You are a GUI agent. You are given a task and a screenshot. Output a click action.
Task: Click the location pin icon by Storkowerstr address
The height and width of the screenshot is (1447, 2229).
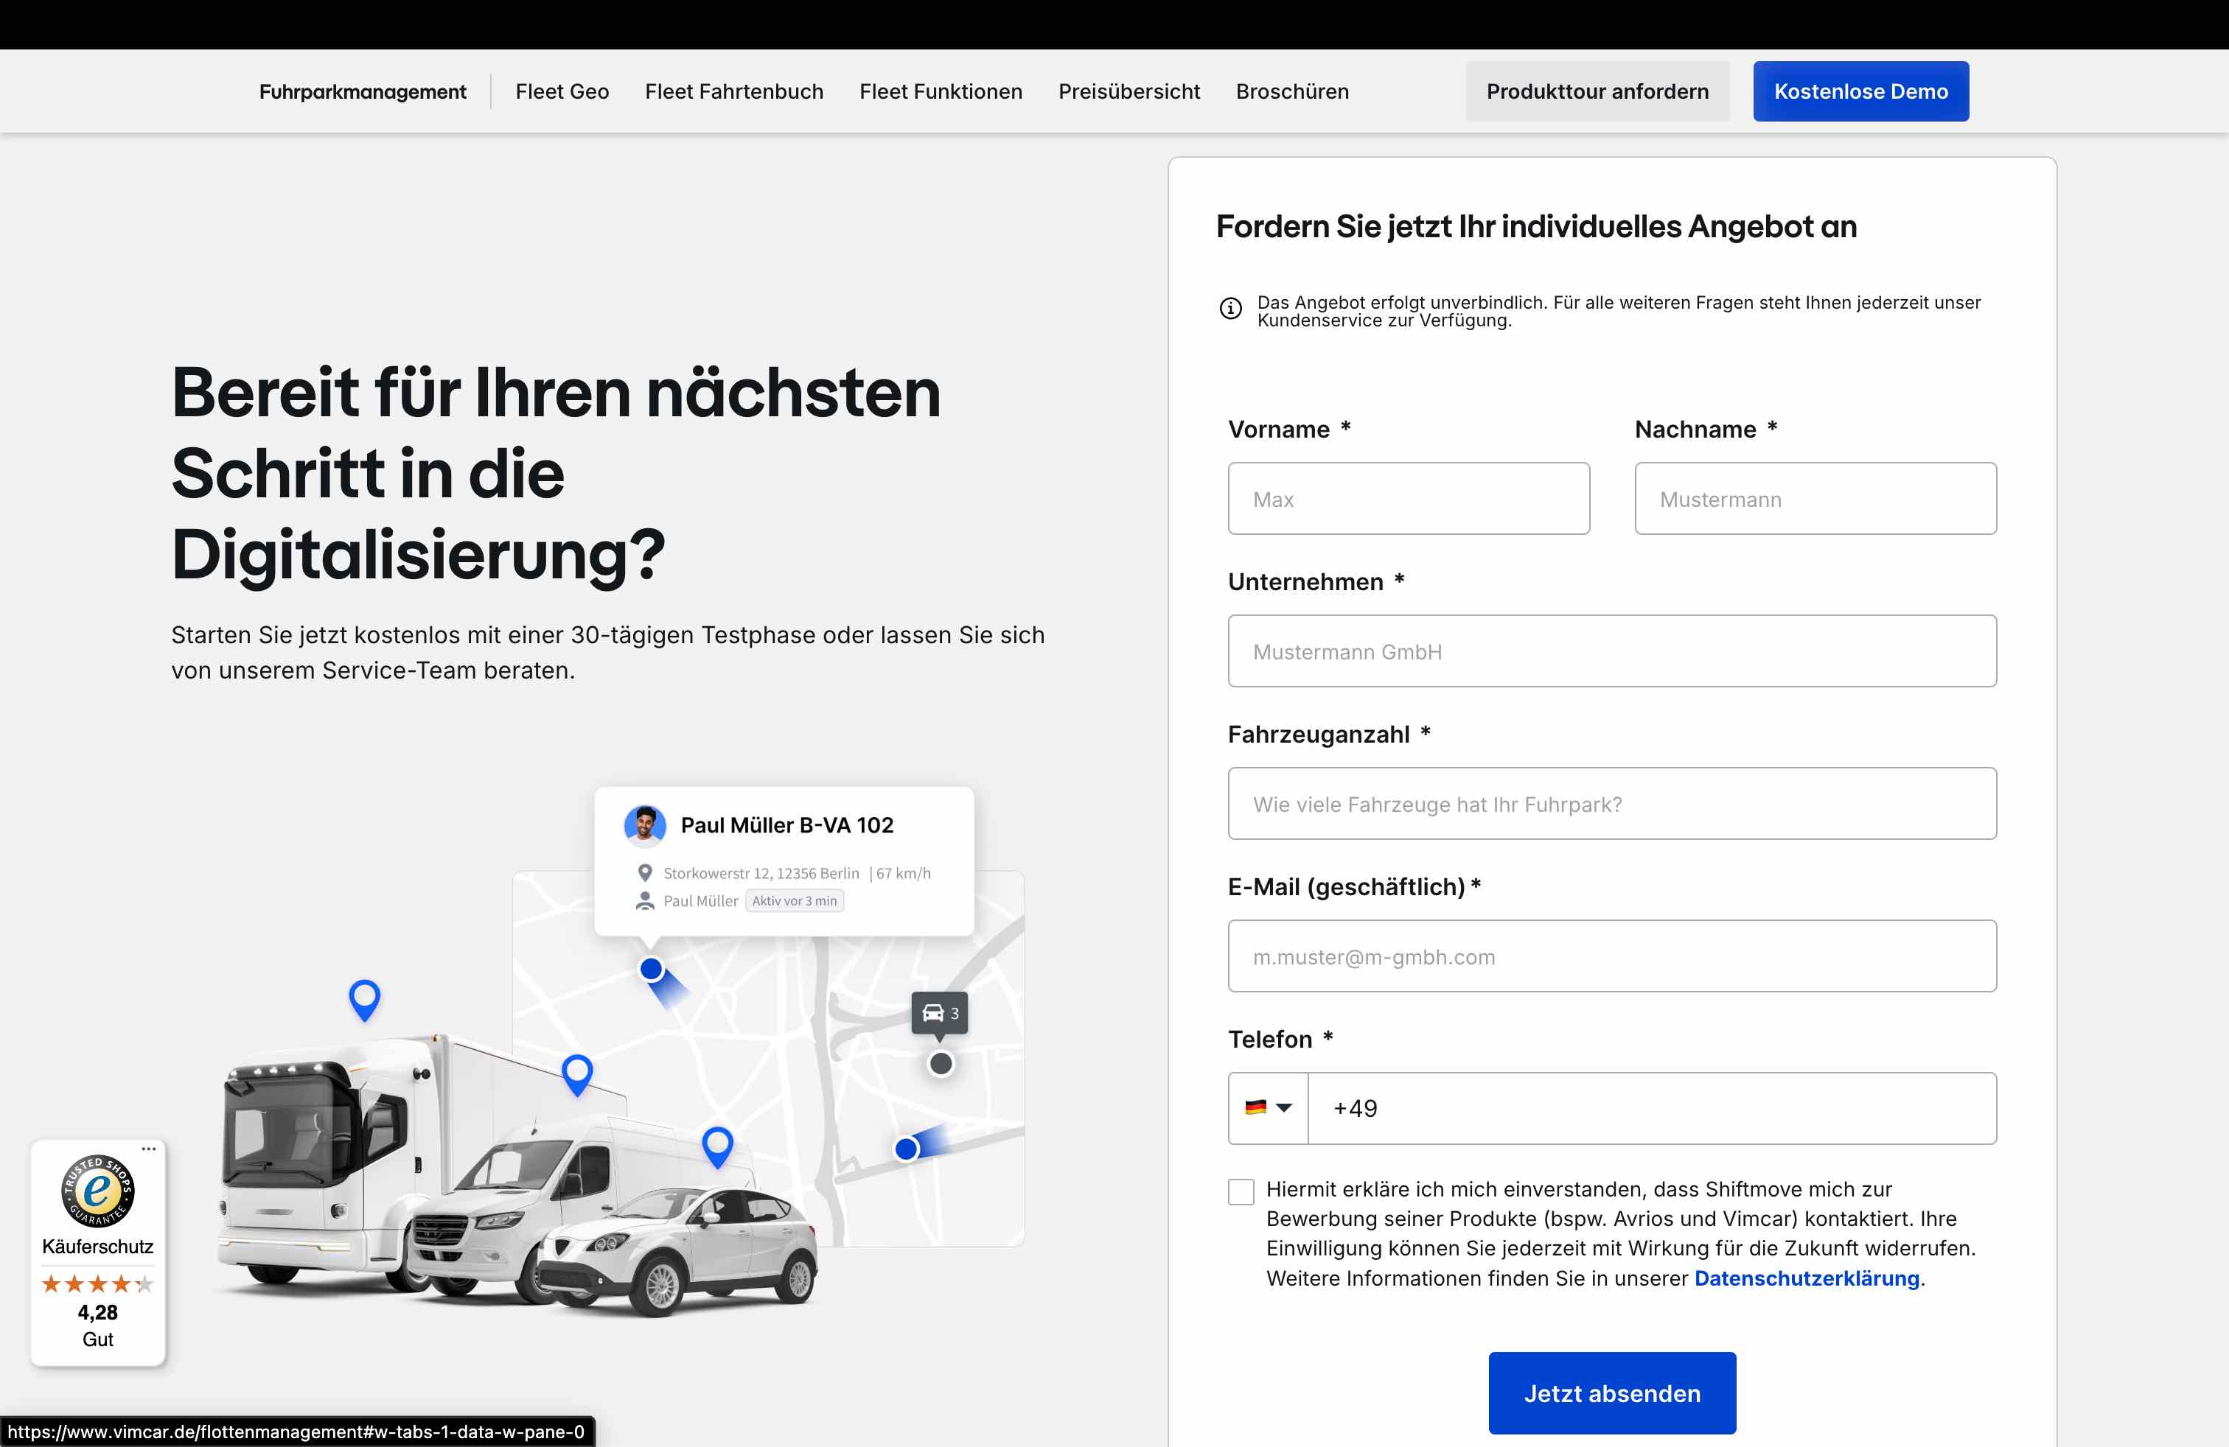coord(644,872)
